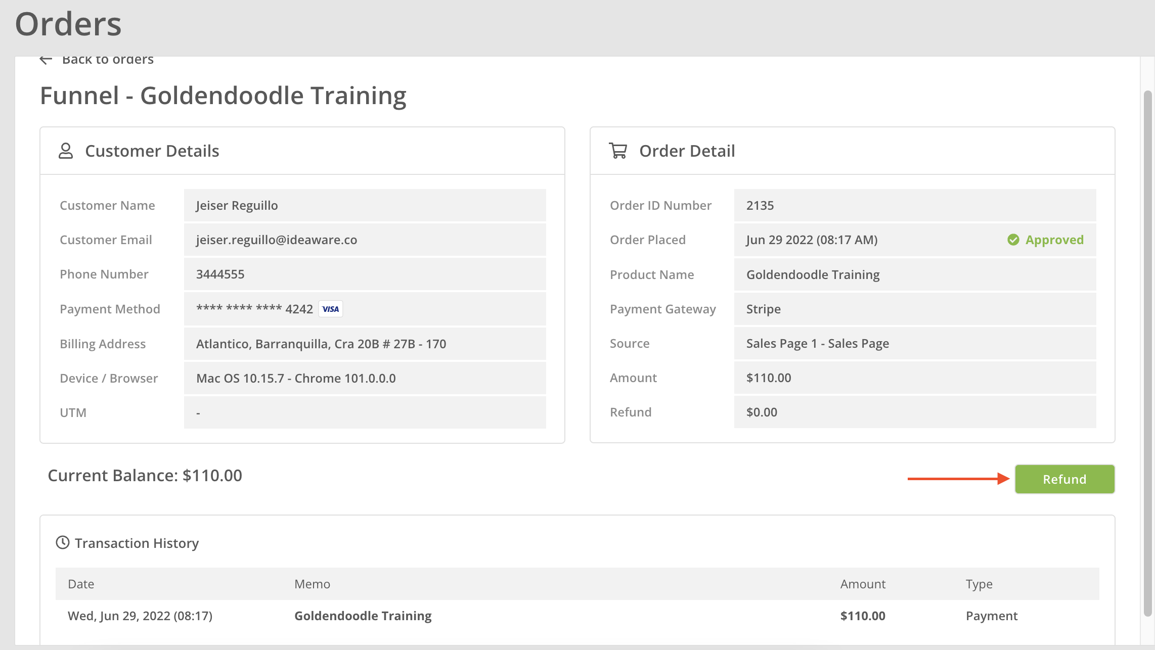Click the Amount column header in history
The width and height of the screenshot is (1155, 650).
[862, 584]
